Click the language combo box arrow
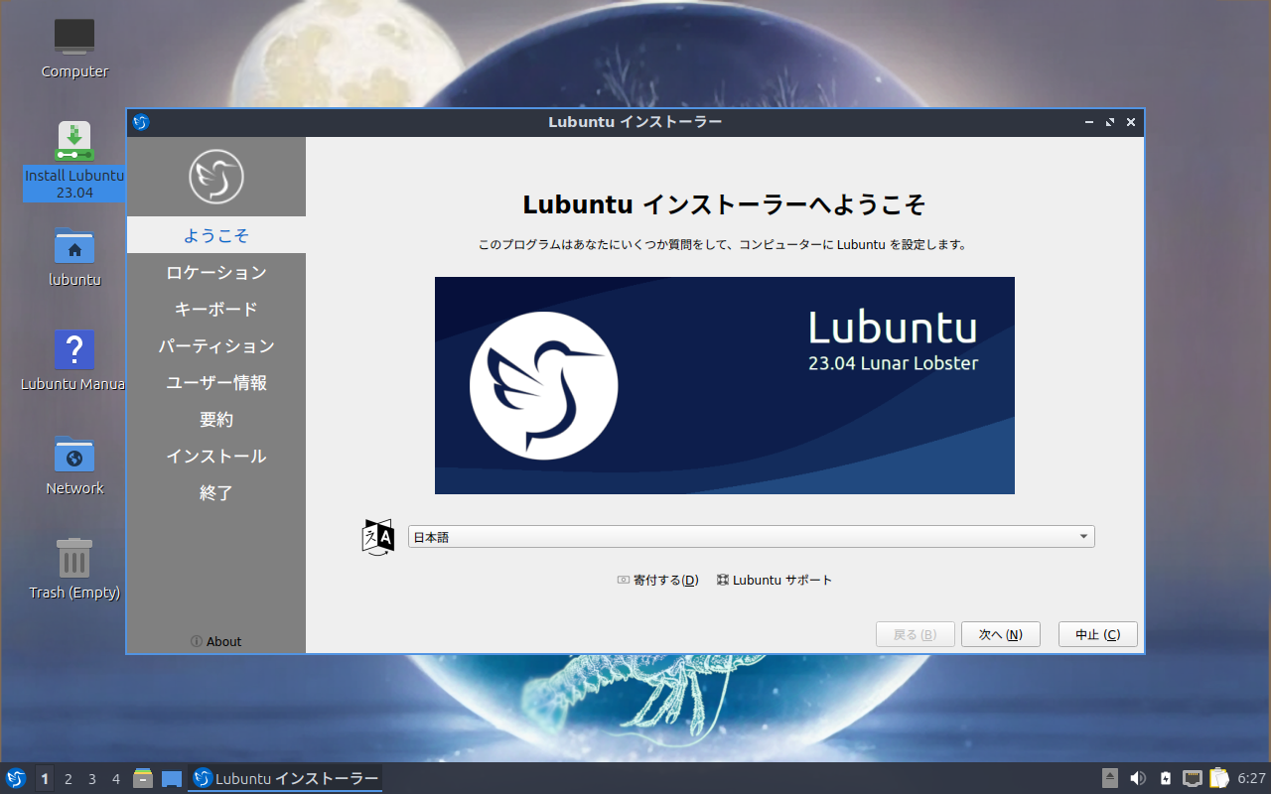Image resolution: width=1271 pixels, height=794 pixels. tap(1083, 537)
